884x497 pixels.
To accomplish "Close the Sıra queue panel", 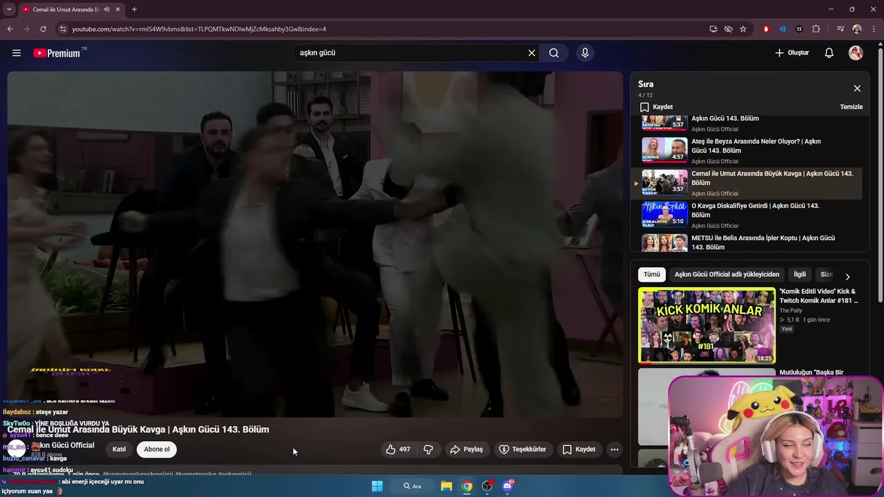I will (x=857, y=88).
